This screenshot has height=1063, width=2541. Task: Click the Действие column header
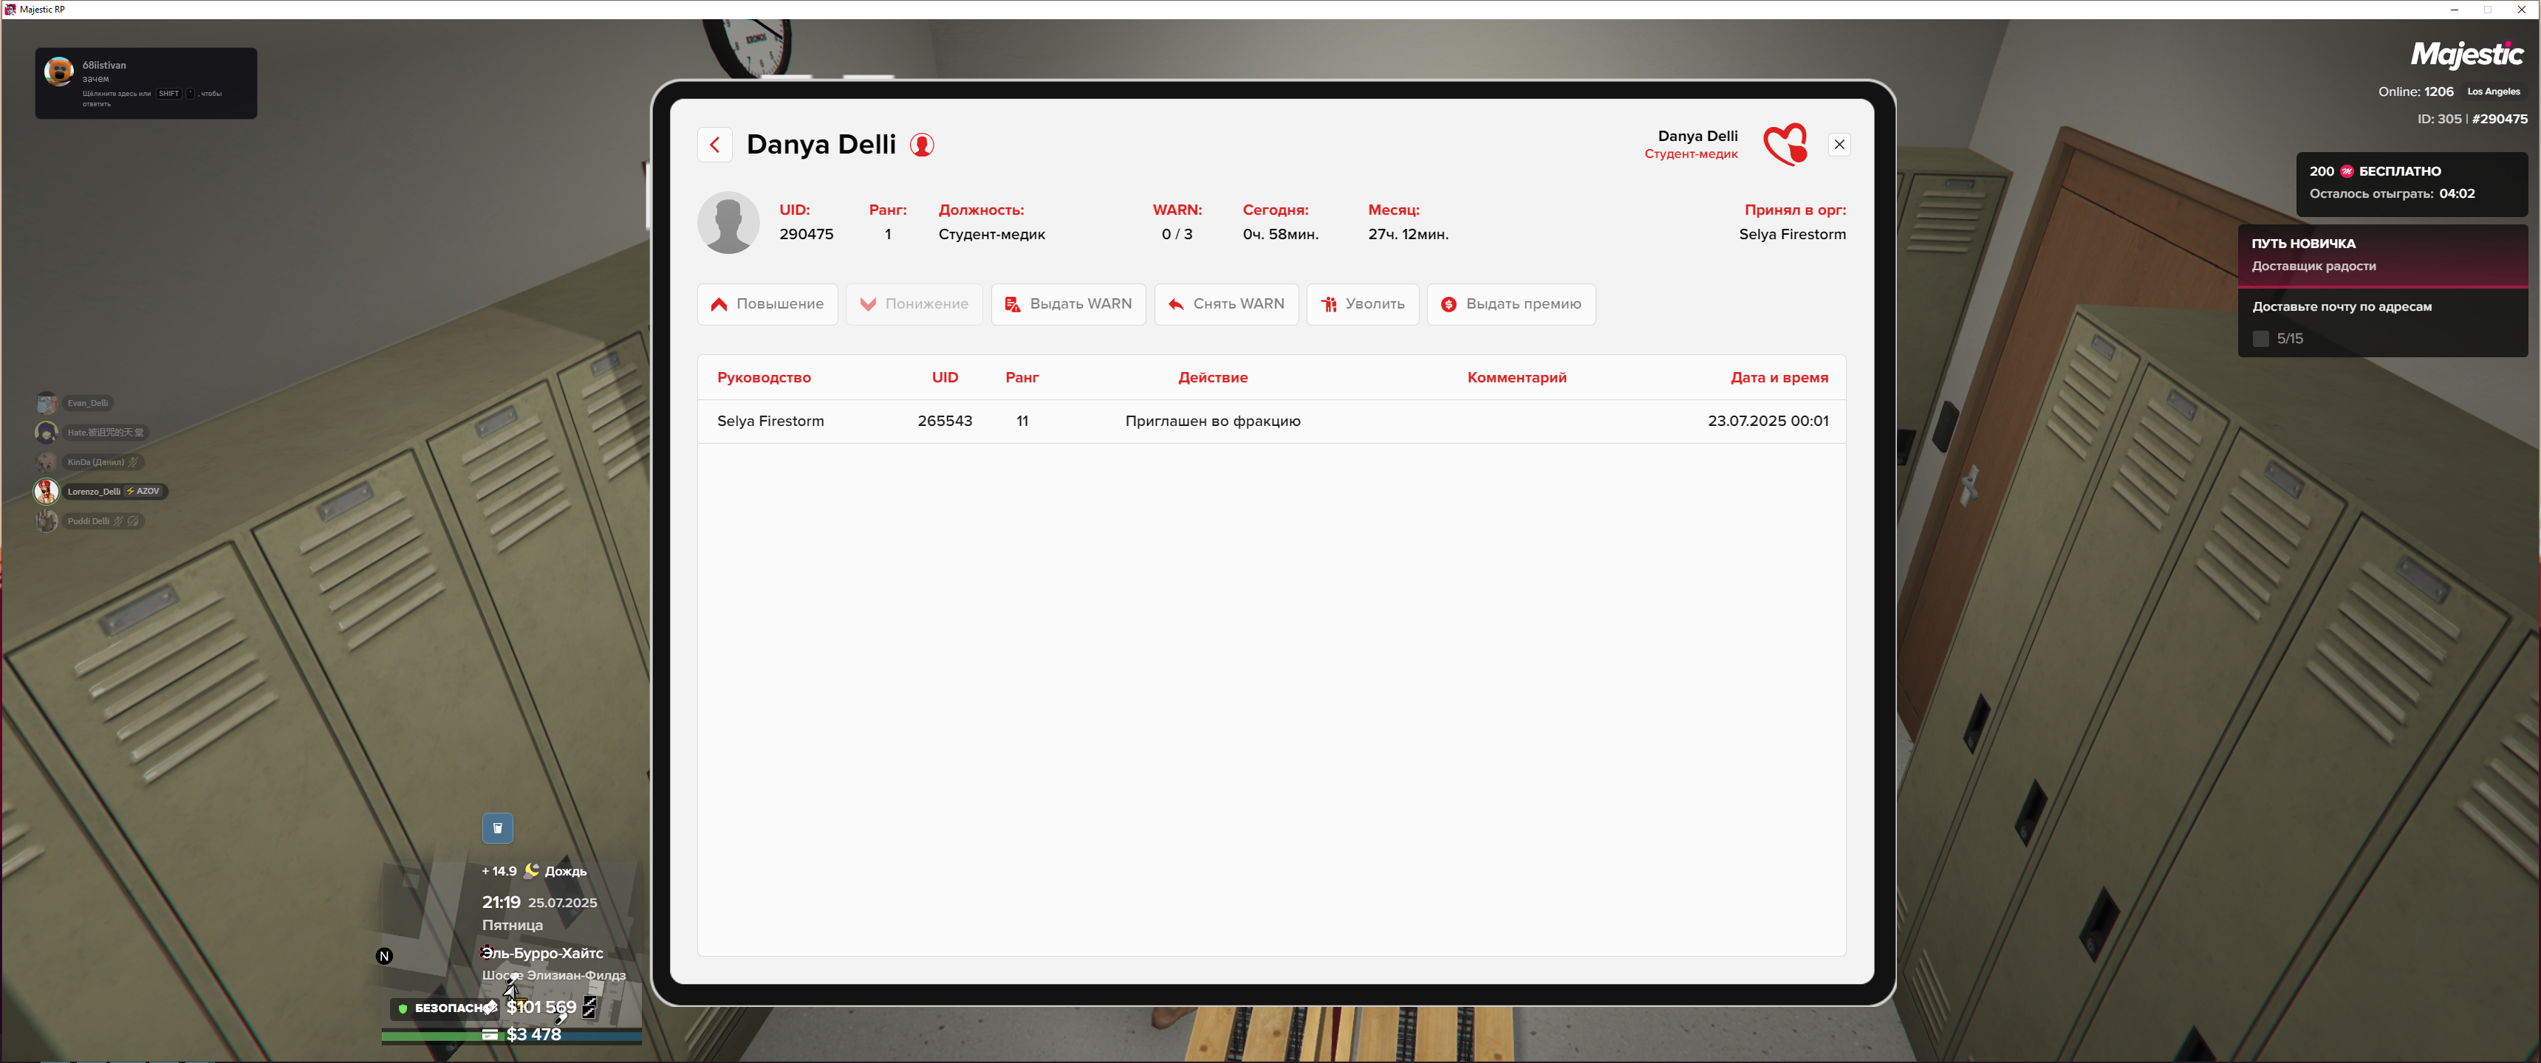coord(1212,378)
